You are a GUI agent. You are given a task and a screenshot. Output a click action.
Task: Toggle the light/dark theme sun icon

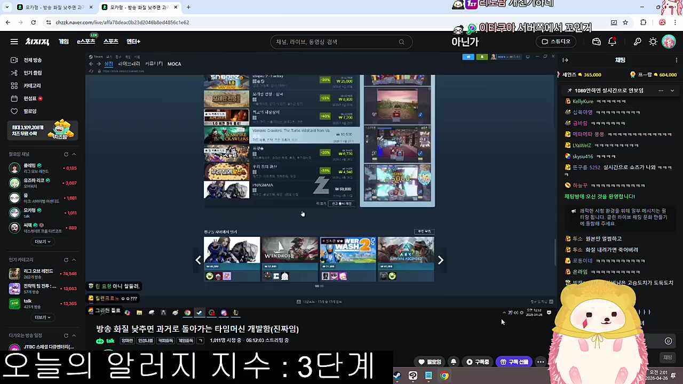(653, 42)
